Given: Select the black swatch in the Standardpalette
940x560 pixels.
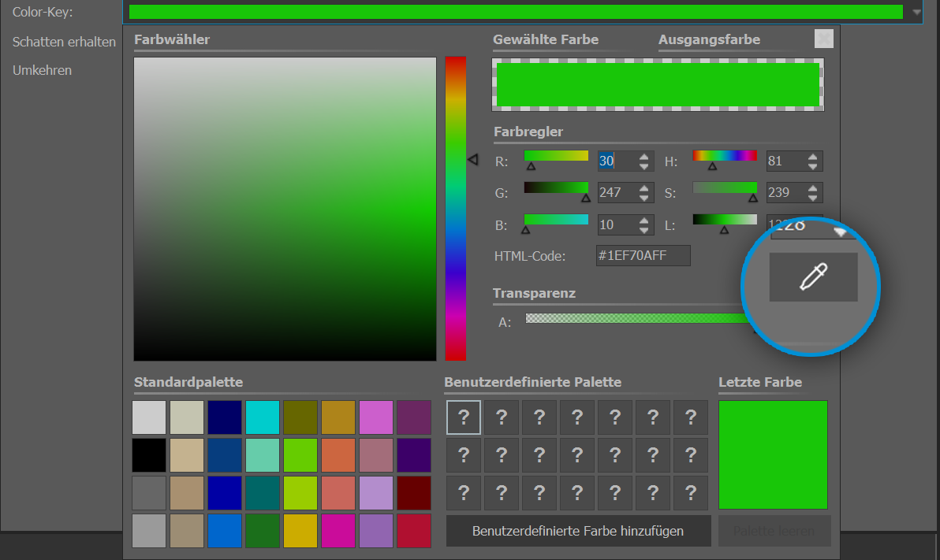Looking at the screenshot, I should [148, 455].
